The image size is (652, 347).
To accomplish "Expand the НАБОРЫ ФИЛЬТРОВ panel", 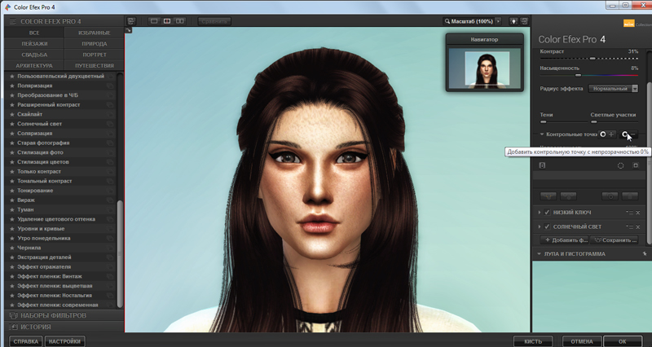I will coord(64,315).
